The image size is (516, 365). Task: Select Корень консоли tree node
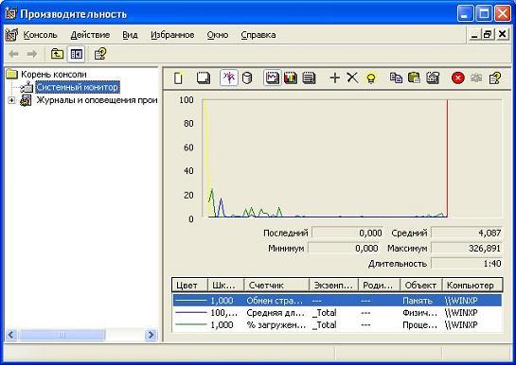(x=53, y=75)
